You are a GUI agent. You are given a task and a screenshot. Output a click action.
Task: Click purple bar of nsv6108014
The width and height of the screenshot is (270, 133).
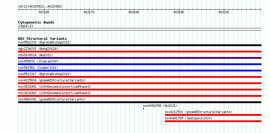pyautogui.click(x=140, y=58)
